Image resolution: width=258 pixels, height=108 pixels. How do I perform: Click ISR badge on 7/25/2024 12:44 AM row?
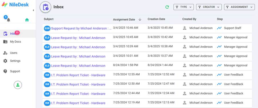point(47,94)
